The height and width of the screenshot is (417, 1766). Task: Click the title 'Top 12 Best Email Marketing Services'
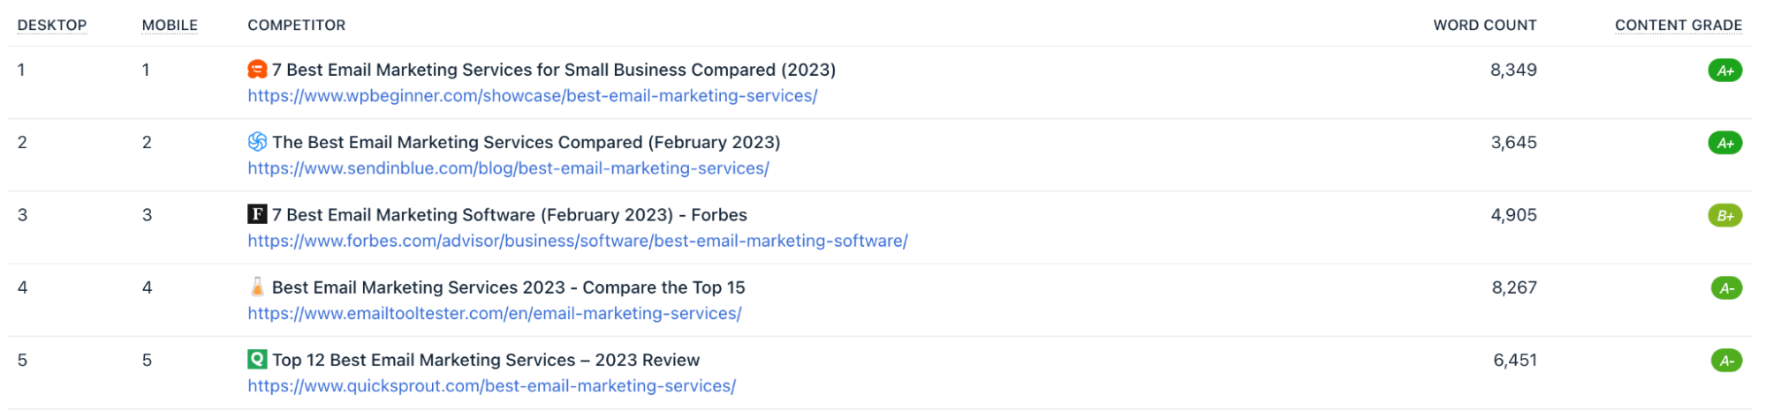pyautogui.click(x=486, y=360)
